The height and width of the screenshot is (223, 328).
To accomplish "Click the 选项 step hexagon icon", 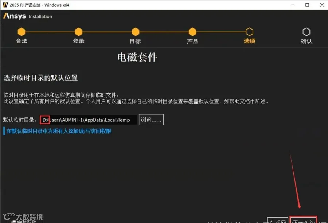I will pos(249,32).
